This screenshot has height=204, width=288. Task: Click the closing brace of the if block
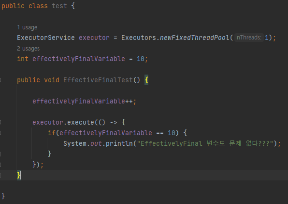tap(50, 154)
